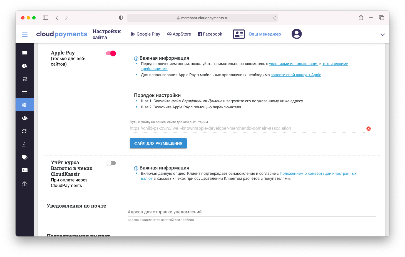
Task: Open the Положением о конвертации иностранных валют link
Action: pos(318,174)
